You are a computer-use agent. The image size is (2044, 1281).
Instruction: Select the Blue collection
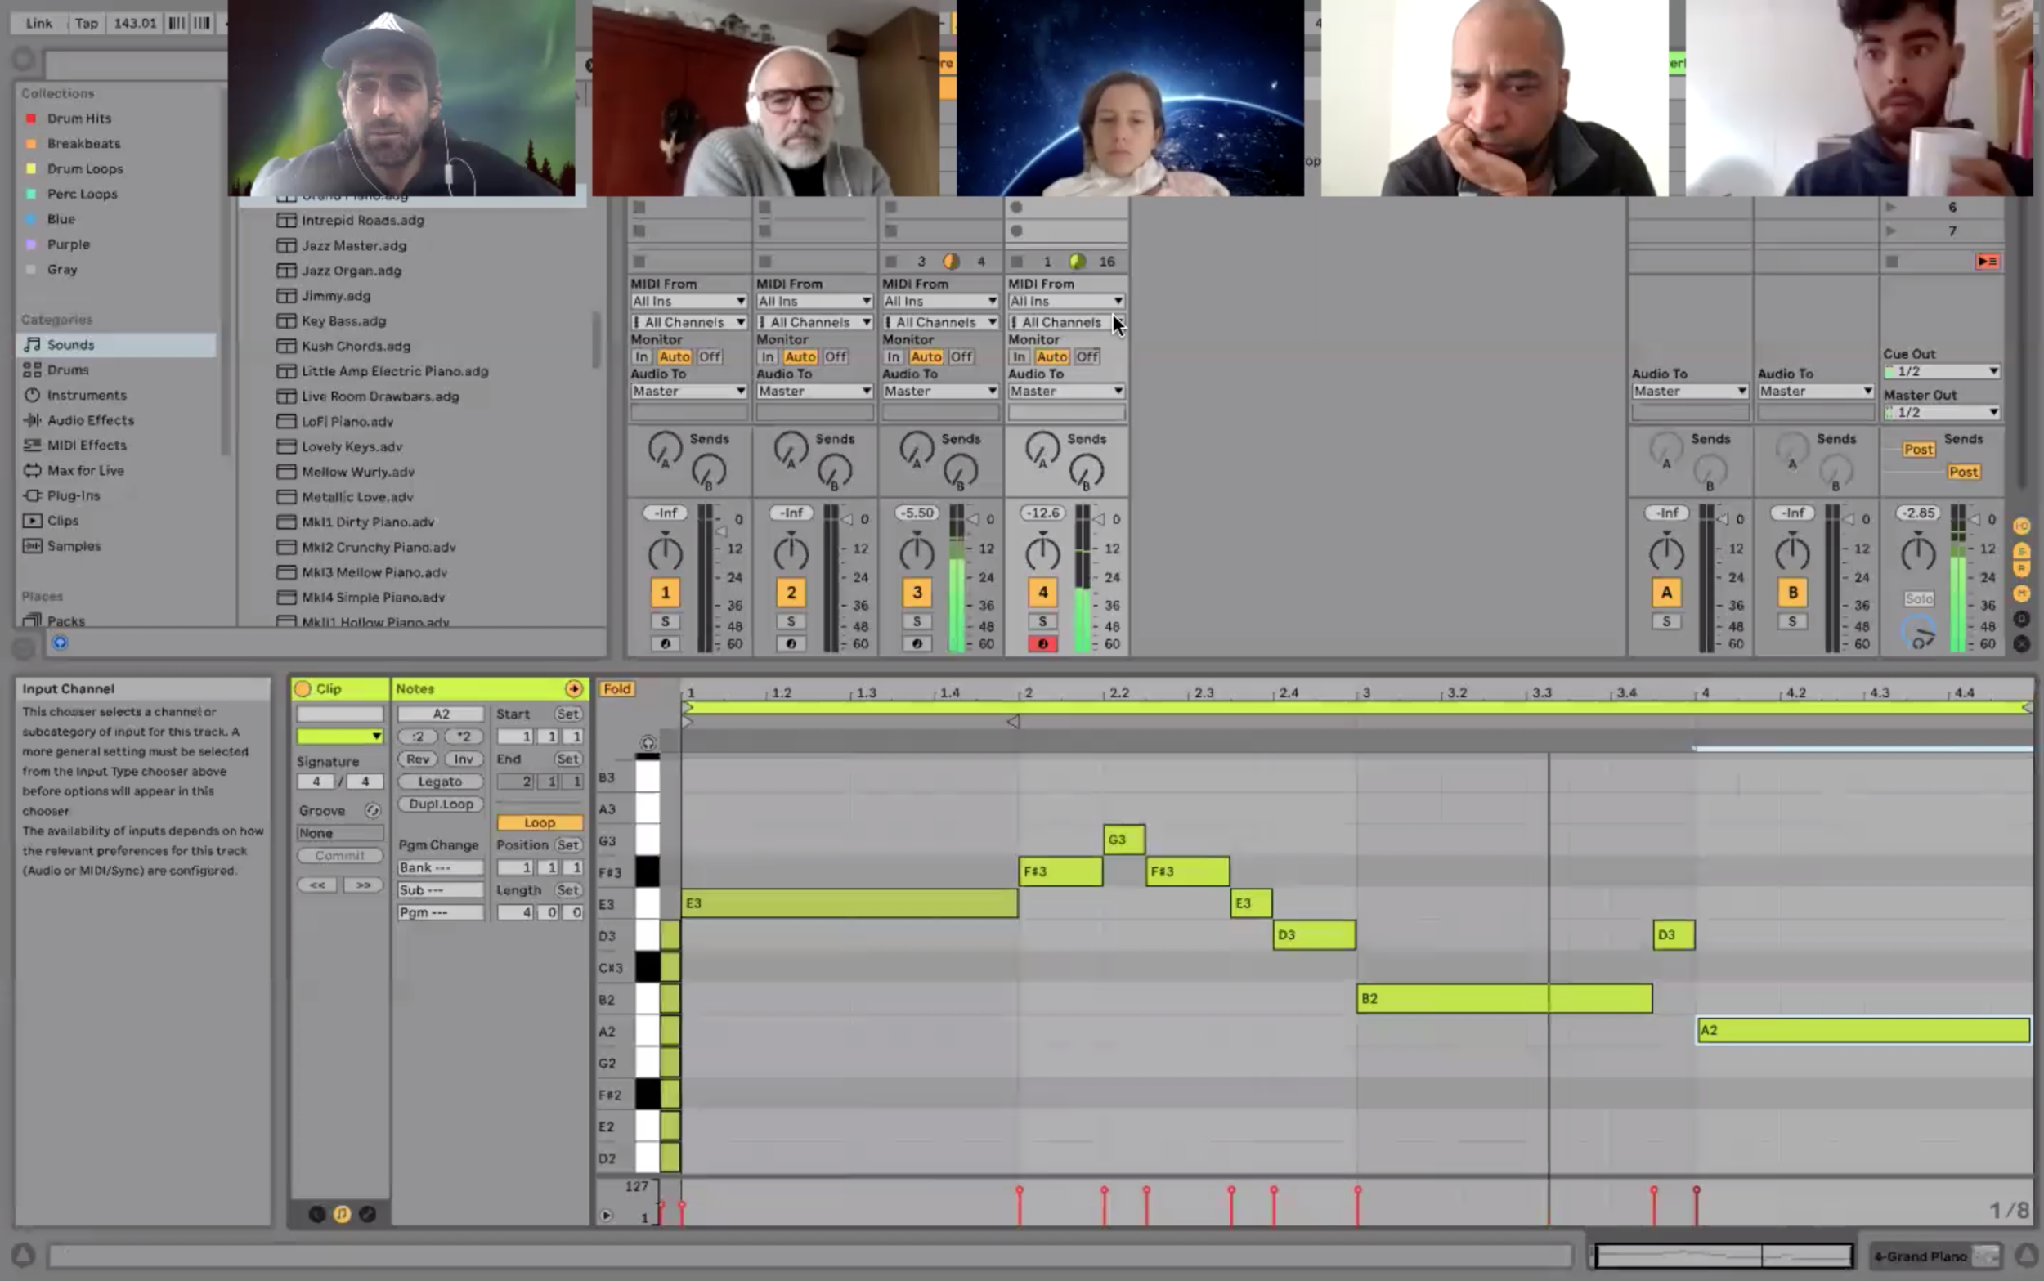pos(61,219)
